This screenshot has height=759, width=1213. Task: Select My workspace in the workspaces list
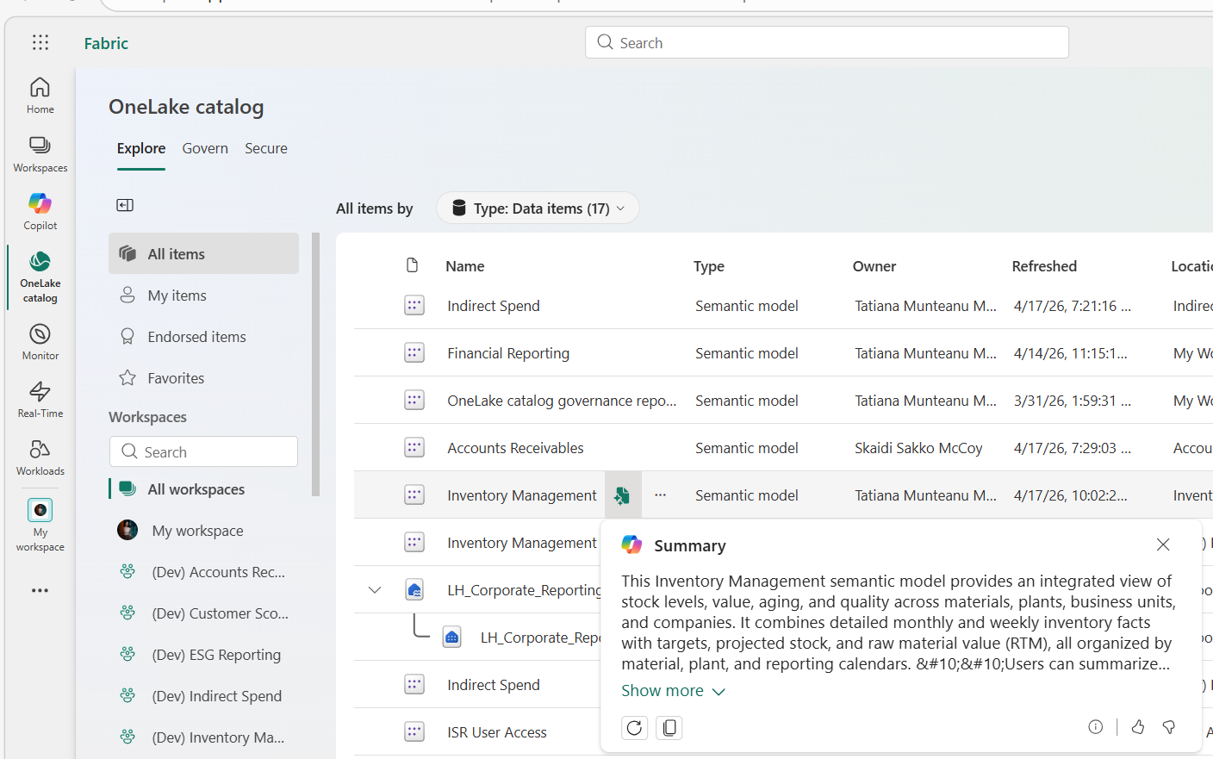[x=204, y=530]
